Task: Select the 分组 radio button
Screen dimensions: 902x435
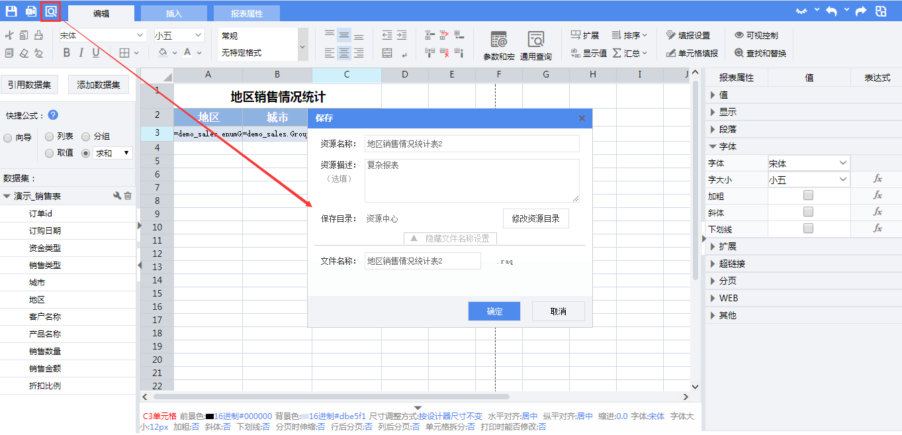Action: (x=86, y=136)
